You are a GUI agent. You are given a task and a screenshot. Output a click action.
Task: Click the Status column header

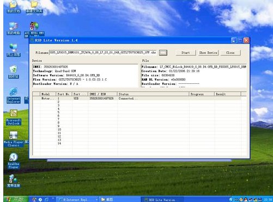pos(153,94)
